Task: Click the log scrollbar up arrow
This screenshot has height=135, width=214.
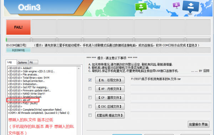Action: click(79, 68)
